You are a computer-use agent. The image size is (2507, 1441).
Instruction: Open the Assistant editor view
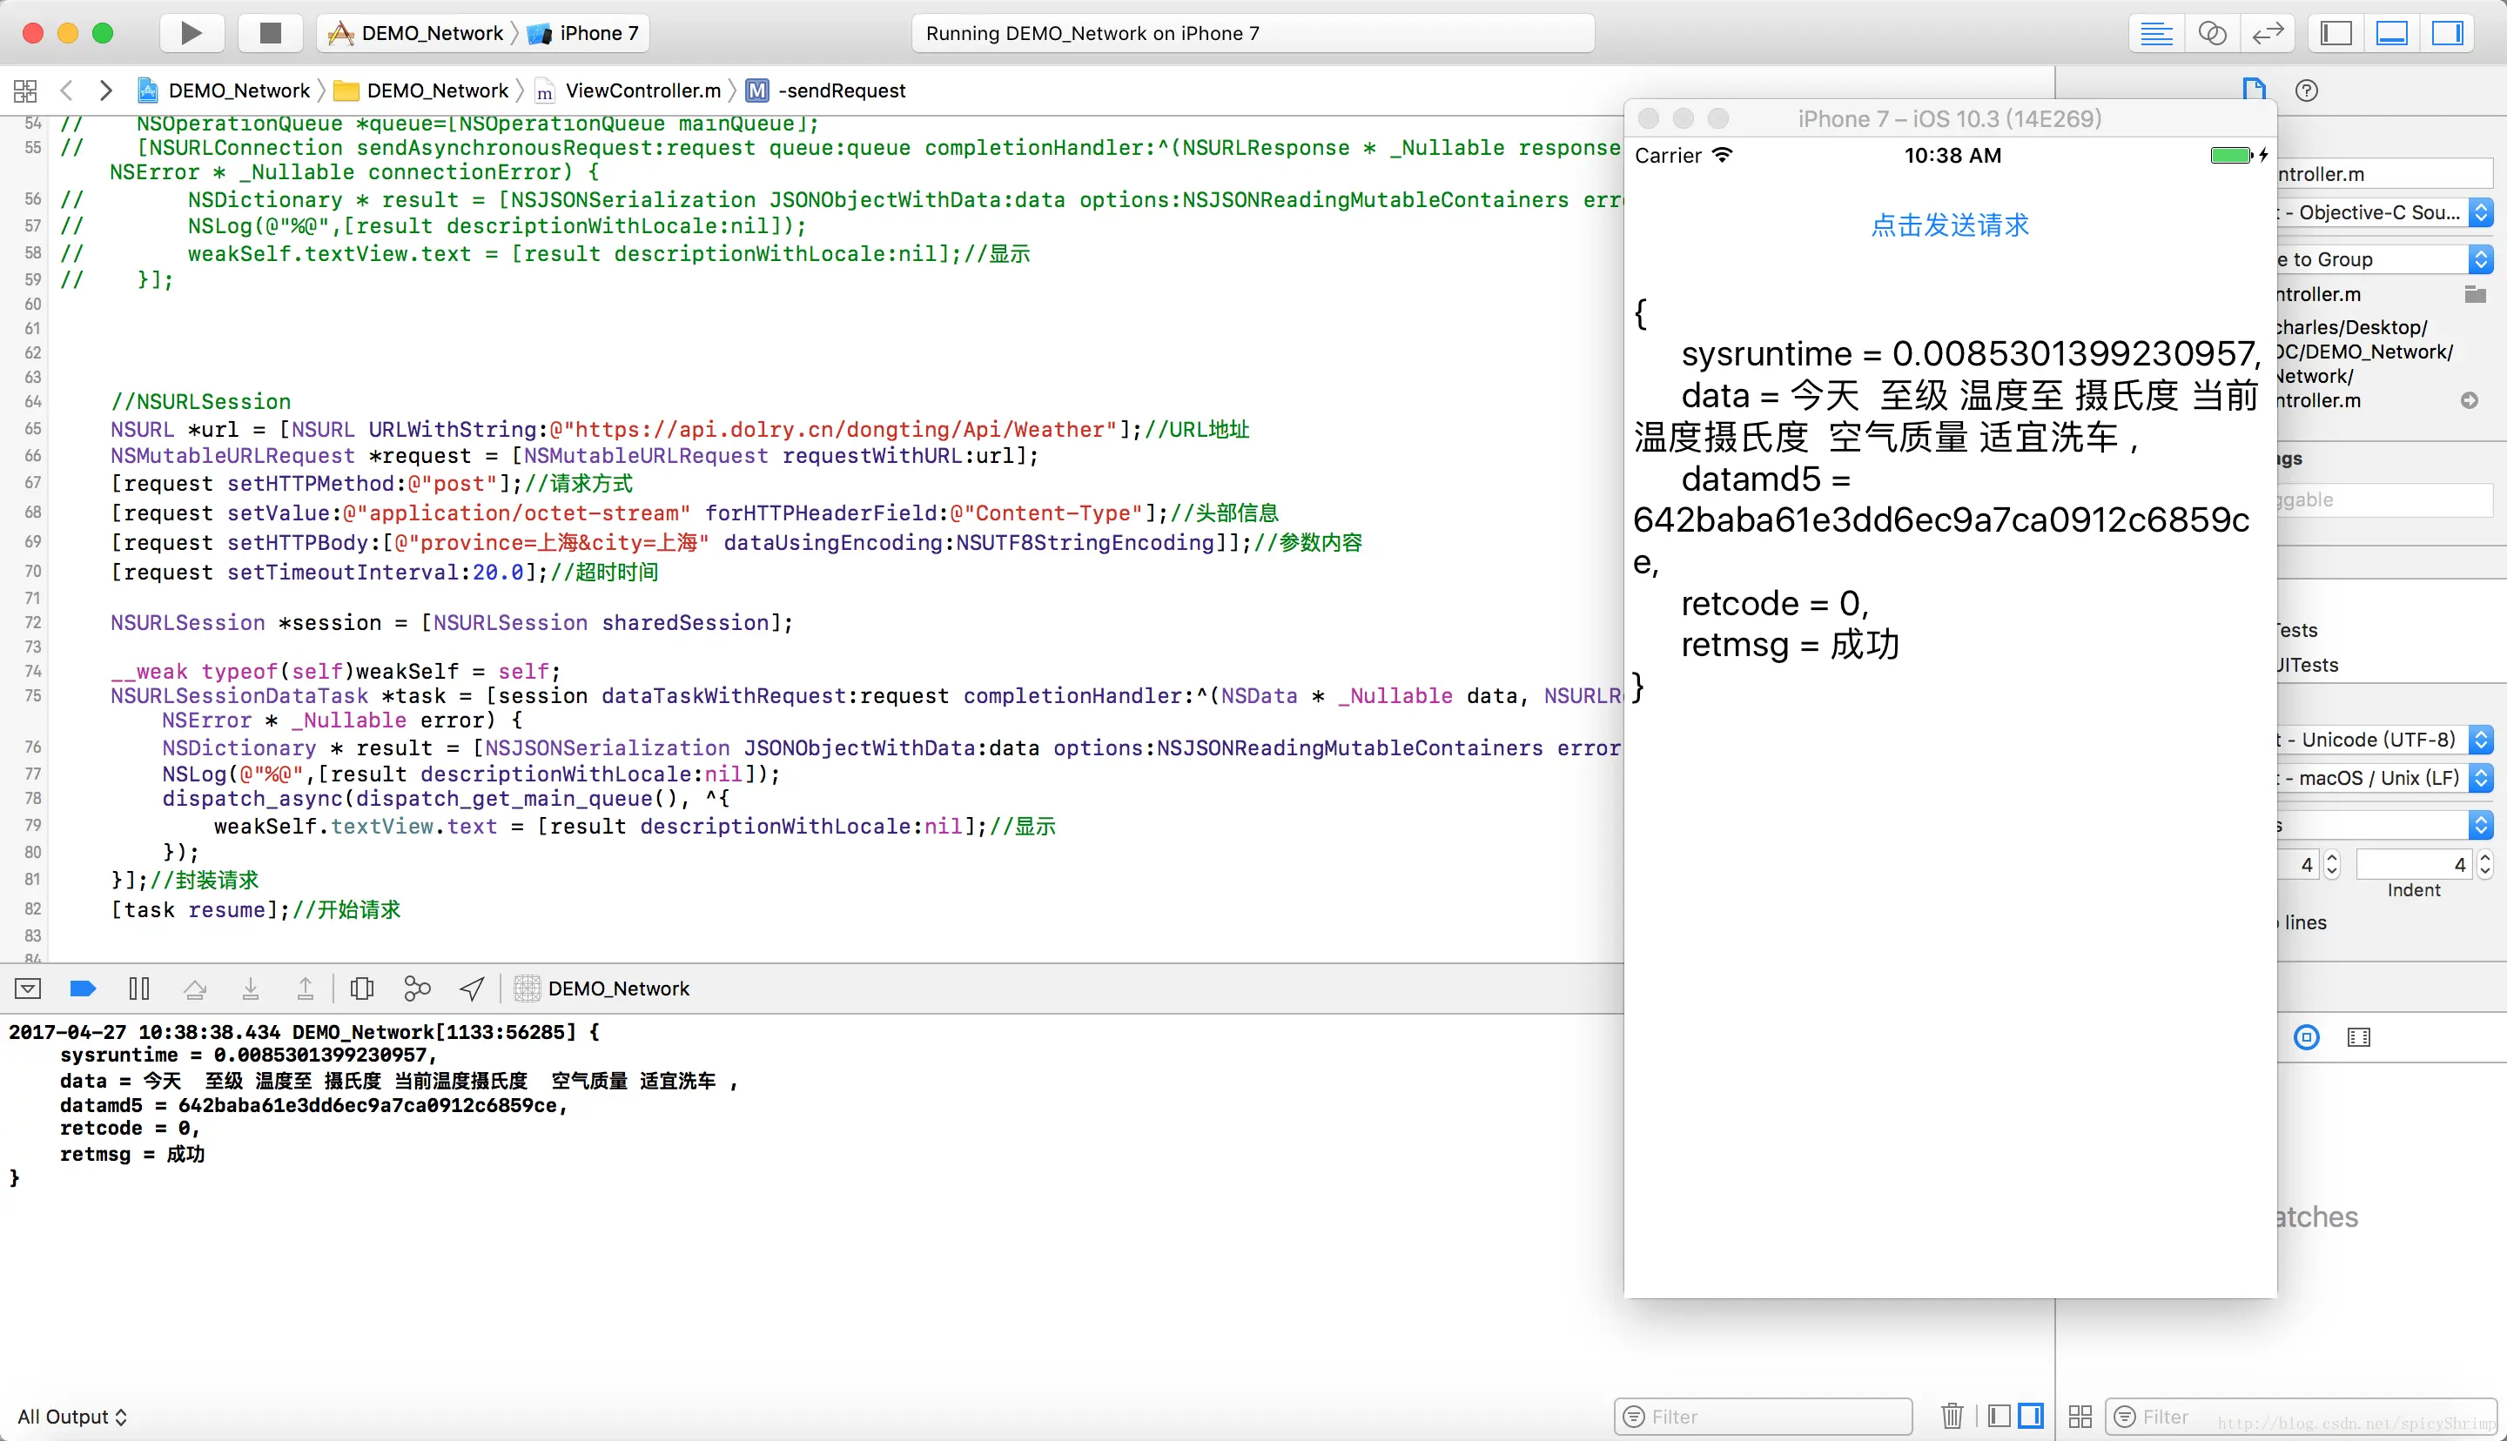pyautogui.click(x=2211, y=33)
